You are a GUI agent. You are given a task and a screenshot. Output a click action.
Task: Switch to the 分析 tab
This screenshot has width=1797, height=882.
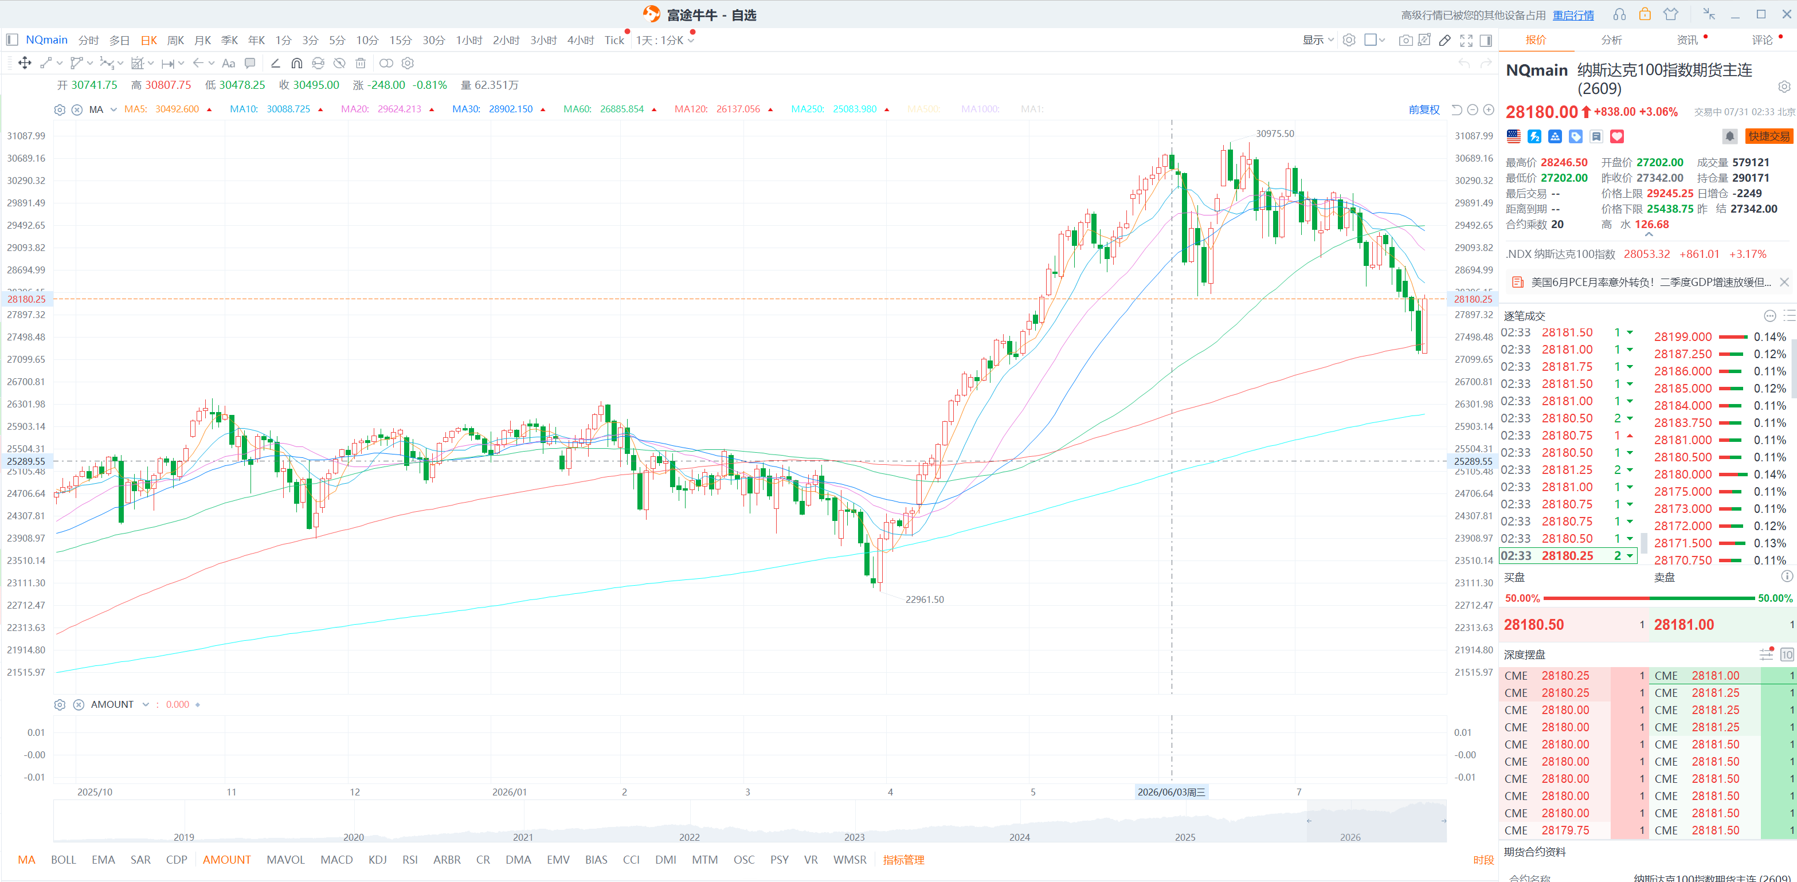(1611, 41)
